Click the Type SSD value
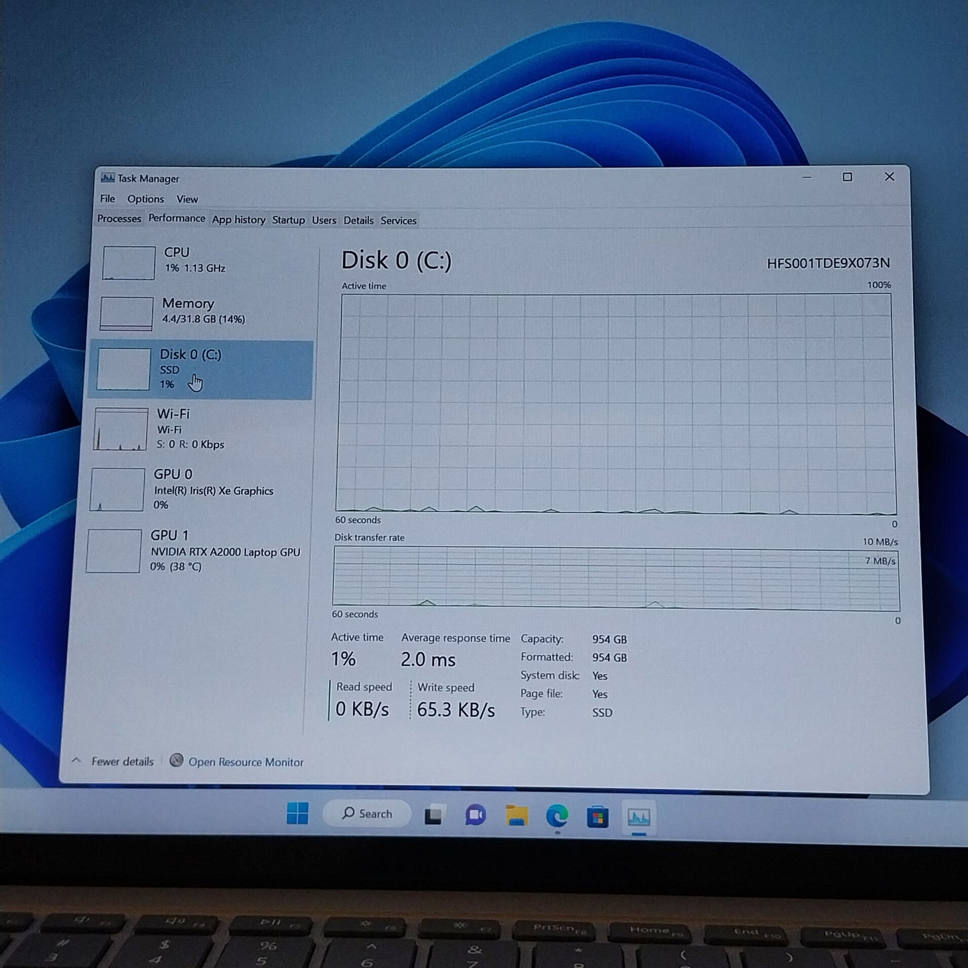The height and width of the screenshot is (968, 968). click(602, 713)
